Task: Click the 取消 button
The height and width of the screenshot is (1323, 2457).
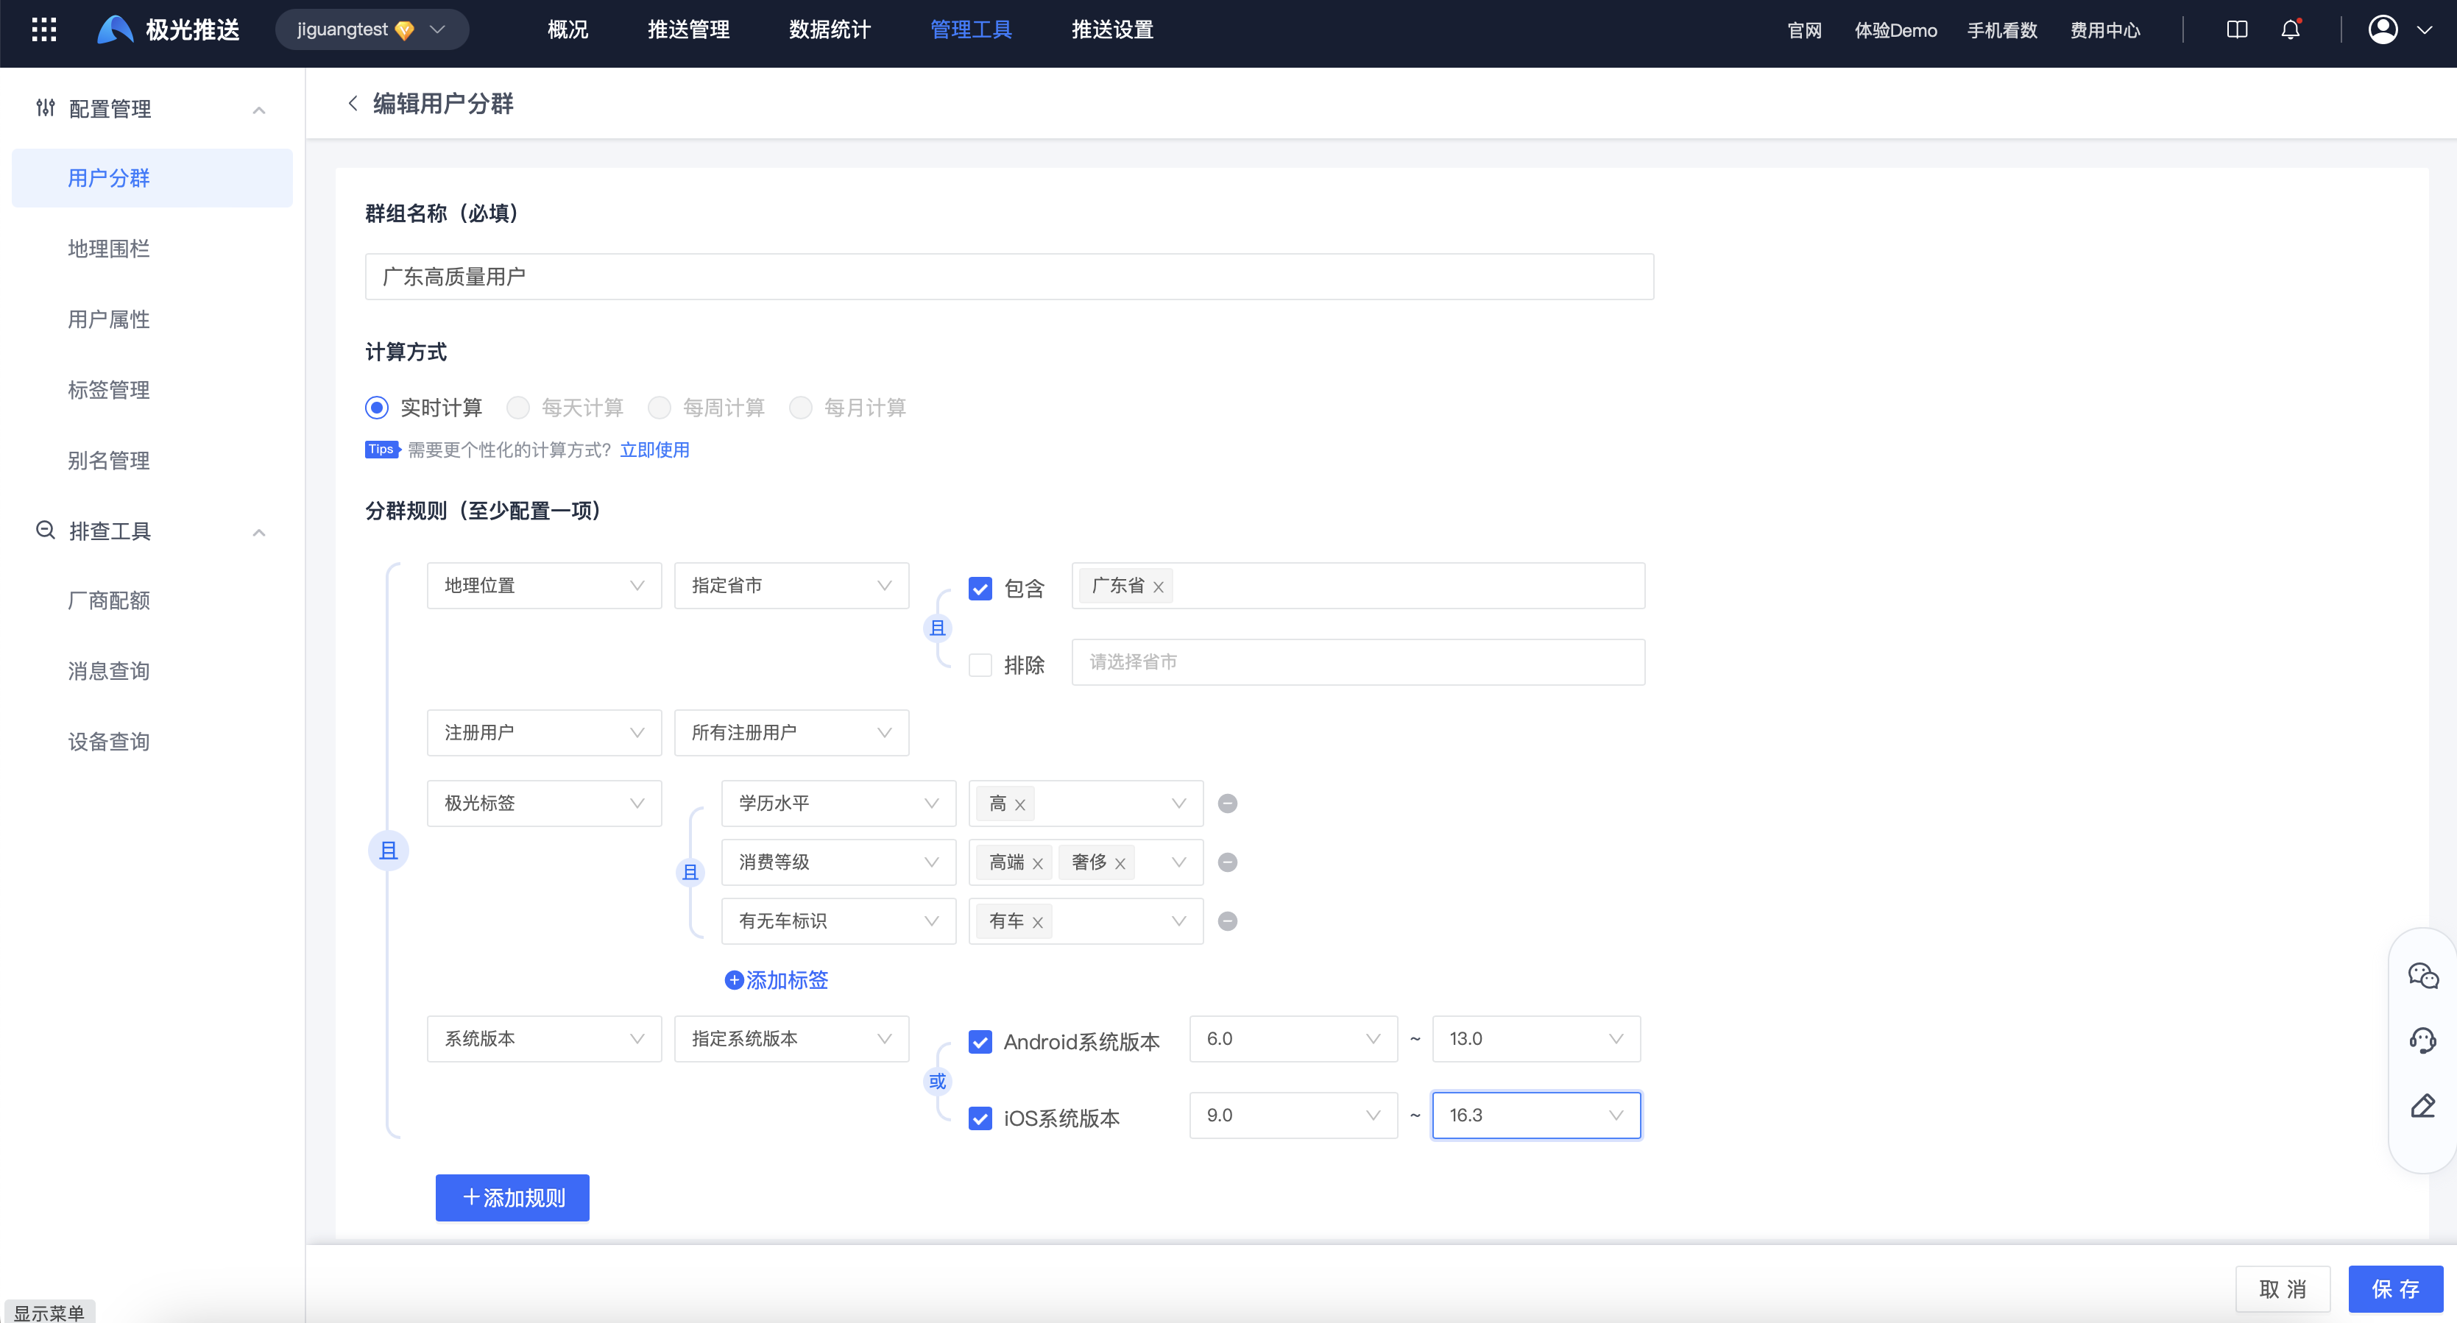Action: pyautogui.click(x=2283, y=1288)
